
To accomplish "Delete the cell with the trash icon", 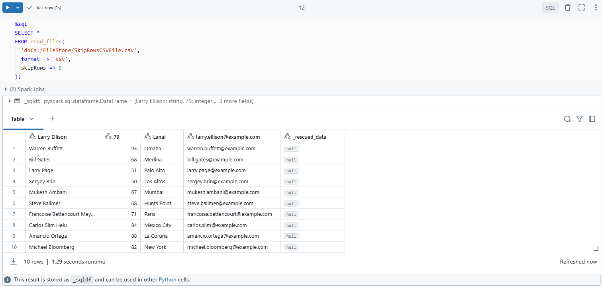I will click(567, 7).
